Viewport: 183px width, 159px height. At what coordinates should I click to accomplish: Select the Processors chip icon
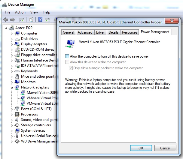[x=17, y=114]
